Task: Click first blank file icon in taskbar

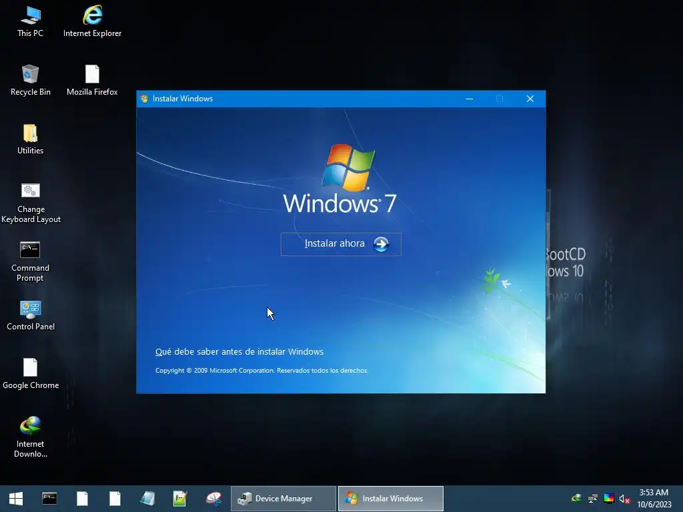Action: [x=82, y=499]
